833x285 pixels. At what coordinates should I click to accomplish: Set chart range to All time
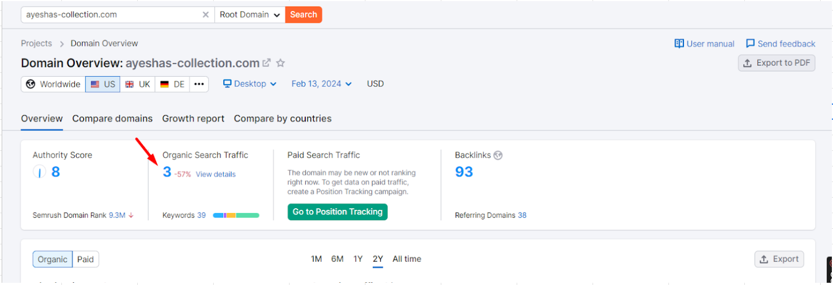point(407,259)
